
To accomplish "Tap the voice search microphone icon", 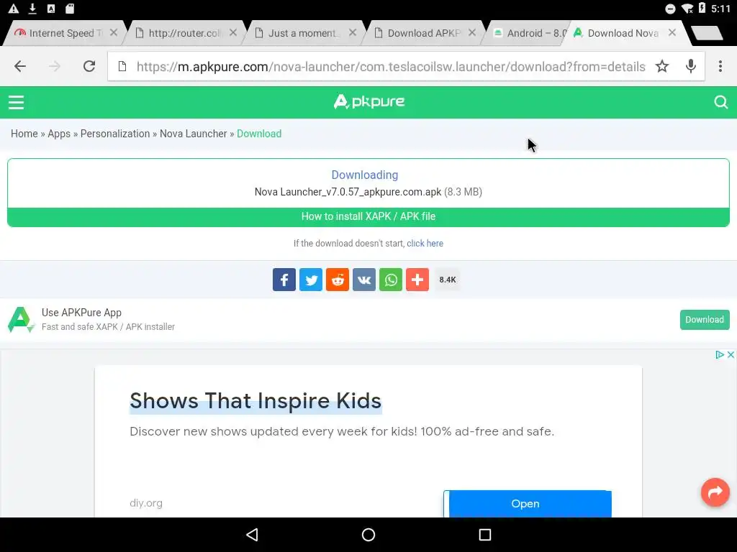I will [691, 67].
